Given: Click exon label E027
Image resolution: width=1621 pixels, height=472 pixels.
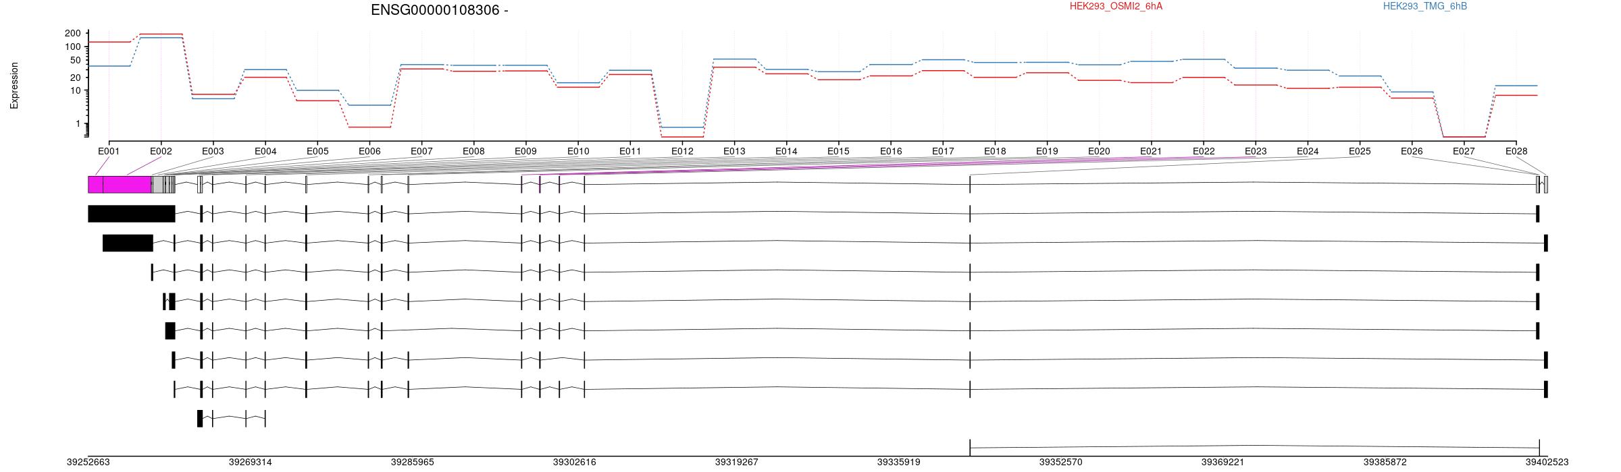Looking at the screenshot, I should tap(1464, 152).
